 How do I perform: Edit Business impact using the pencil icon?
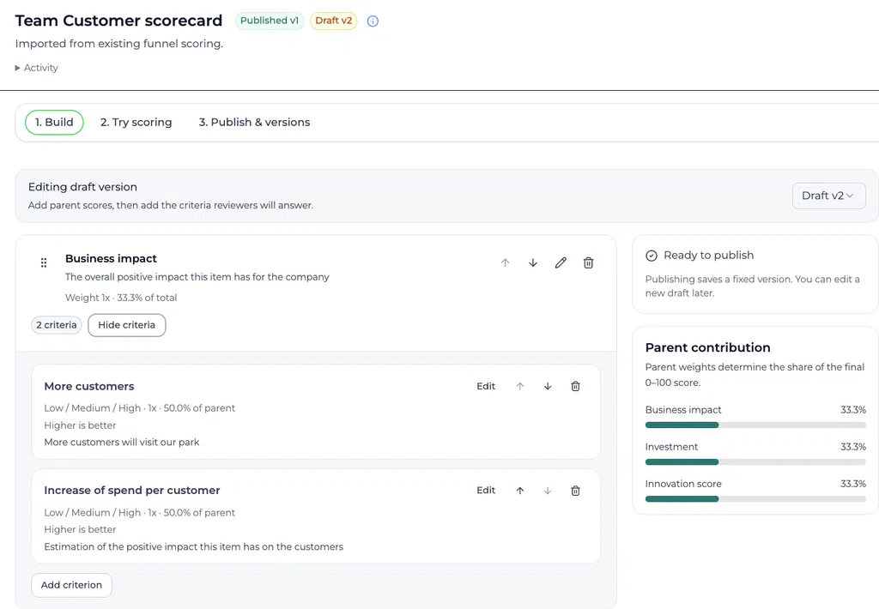pos(561,262)
